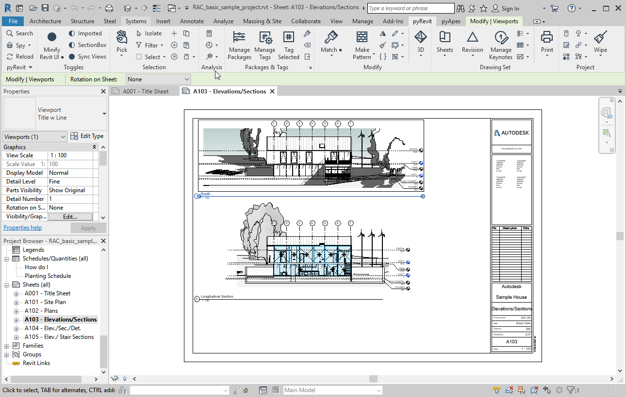Toggle the SectionBox option

pyautogui.click(x=87, y=45)
